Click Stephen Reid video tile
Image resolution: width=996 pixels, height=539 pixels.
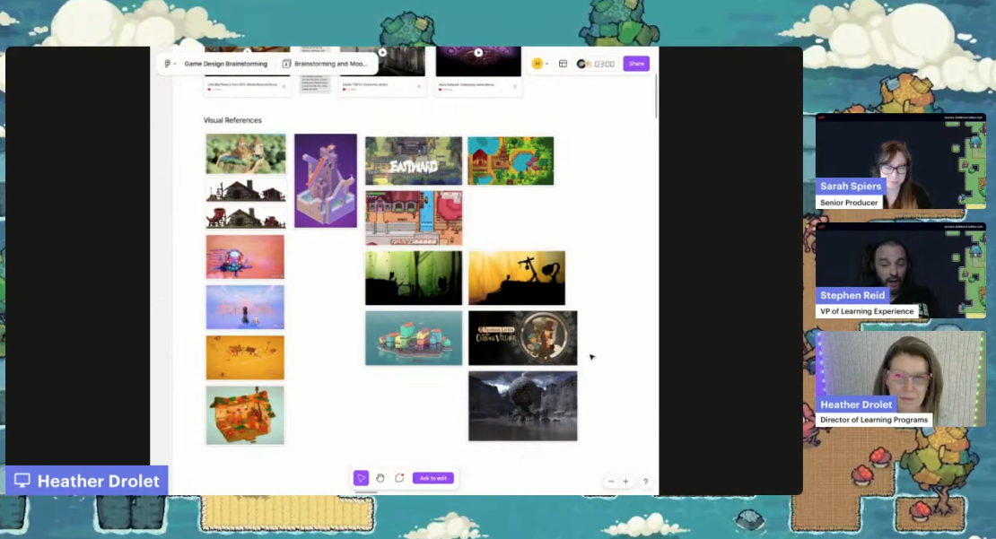coord(901,271)
